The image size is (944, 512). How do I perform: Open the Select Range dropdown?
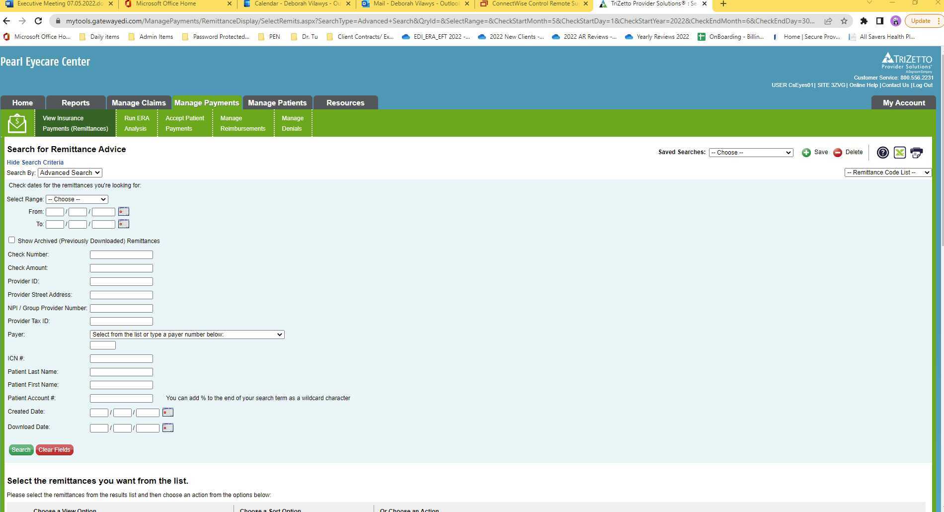pos(77,199)
